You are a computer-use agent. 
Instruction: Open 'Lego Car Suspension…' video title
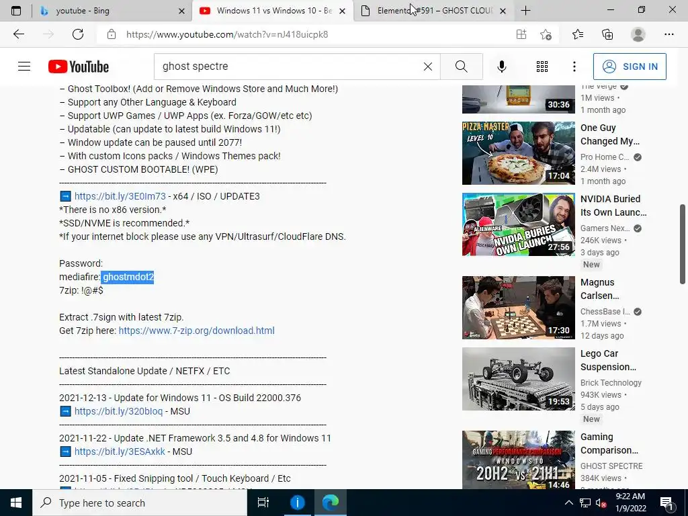[608, 360]
